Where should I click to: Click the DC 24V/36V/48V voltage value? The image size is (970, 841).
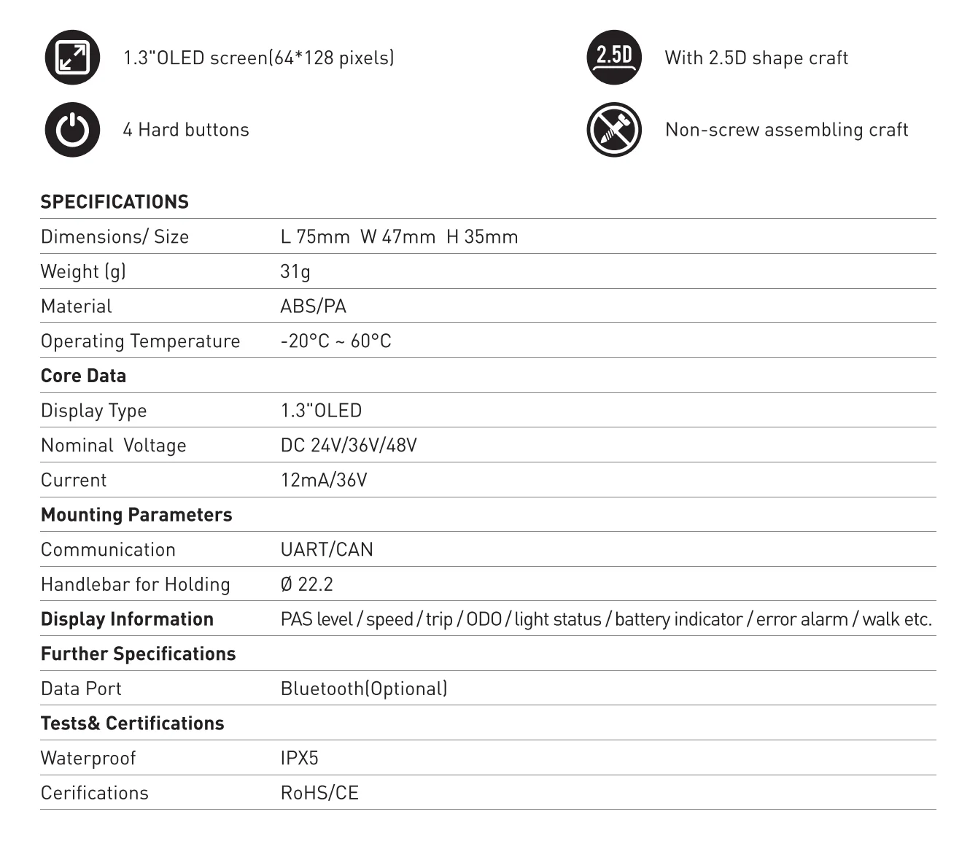tap(349, 446)
